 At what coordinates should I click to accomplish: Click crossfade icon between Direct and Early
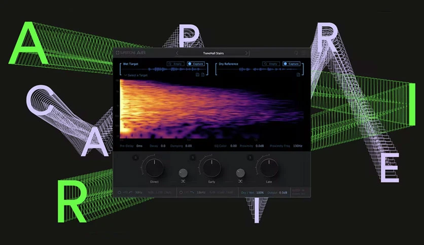(183, 181)
